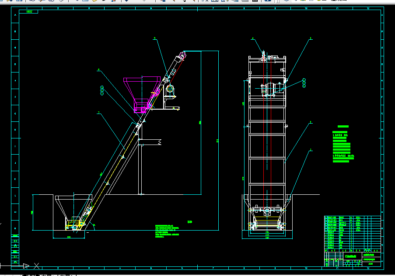The width and height of the screenshot is (395, 276).
Task: Select the drive unit at the conveyor head
Action: (170, 90)
